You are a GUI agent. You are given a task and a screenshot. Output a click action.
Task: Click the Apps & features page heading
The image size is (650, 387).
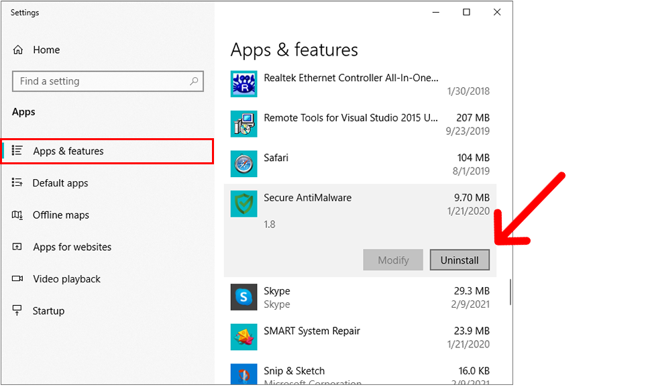(x=294, y=50)
